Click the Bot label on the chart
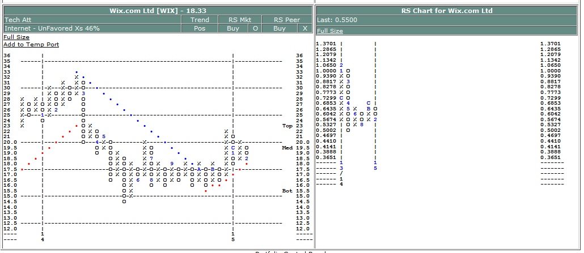This screenshot has height=253, width=584. (287, 191)
